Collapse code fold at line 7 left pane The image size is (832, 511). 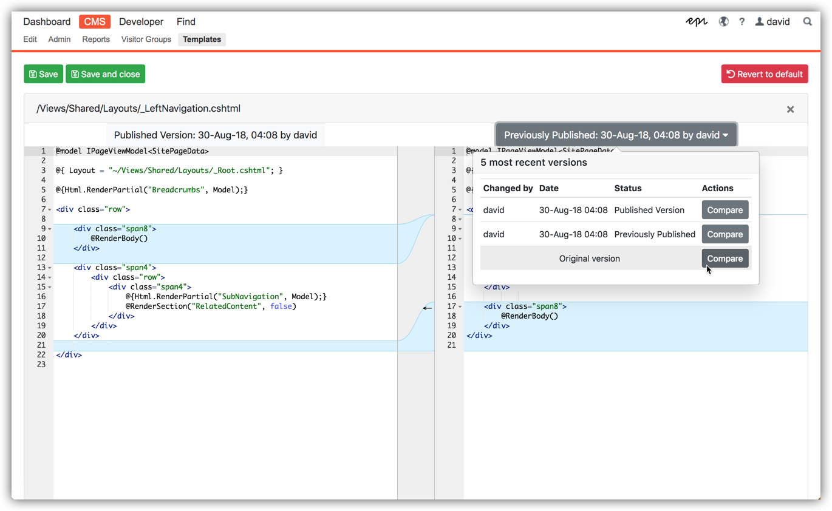click(x=50, y=209)
